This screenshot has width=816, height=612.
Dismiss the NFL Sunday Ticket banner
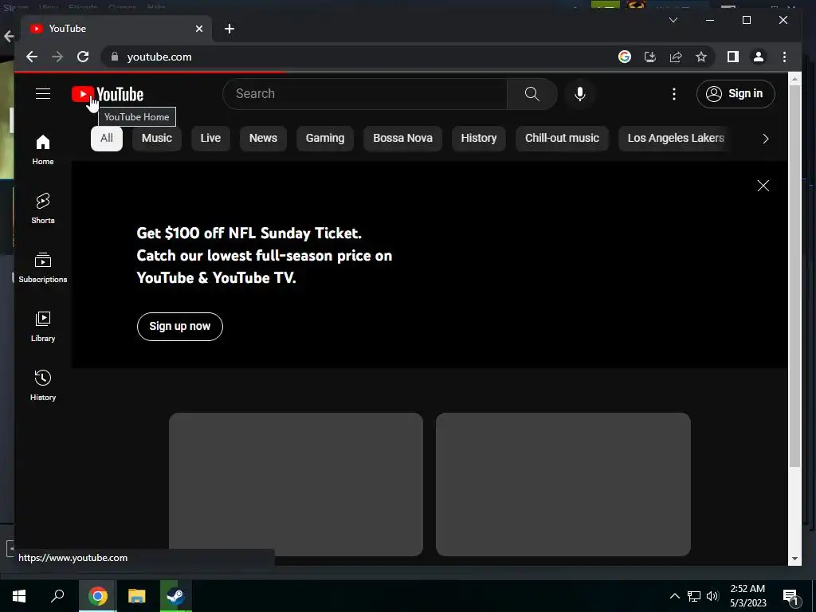coord(763,186)
